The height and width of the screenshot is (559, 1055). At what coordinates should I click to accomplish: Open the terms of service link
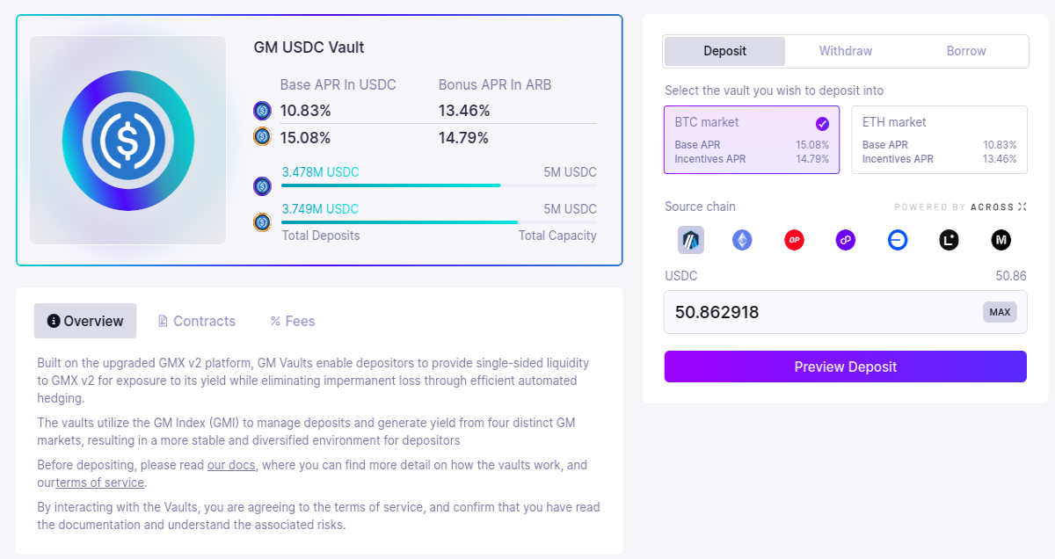[x=99, y=483]
